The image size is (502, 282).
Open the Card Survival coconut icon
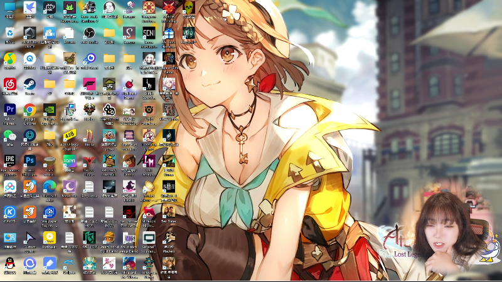[x=50, y=161]
